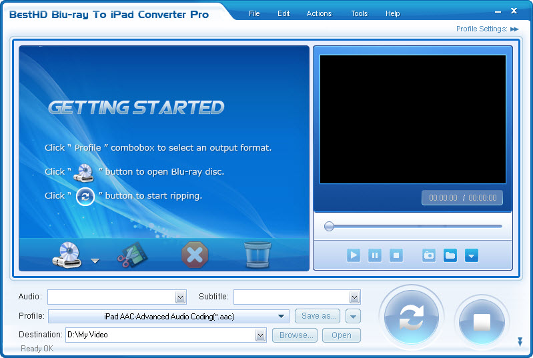Close the converter window
533x358 pixels.
point(514,11)
